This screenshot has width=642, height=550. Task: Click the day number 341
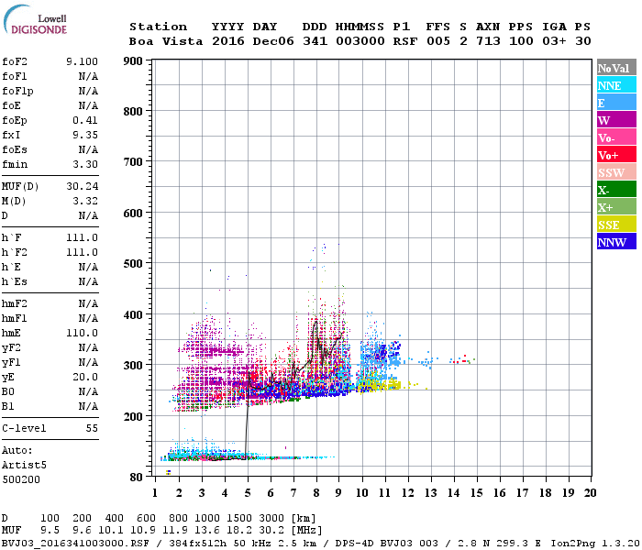[315, 41]
